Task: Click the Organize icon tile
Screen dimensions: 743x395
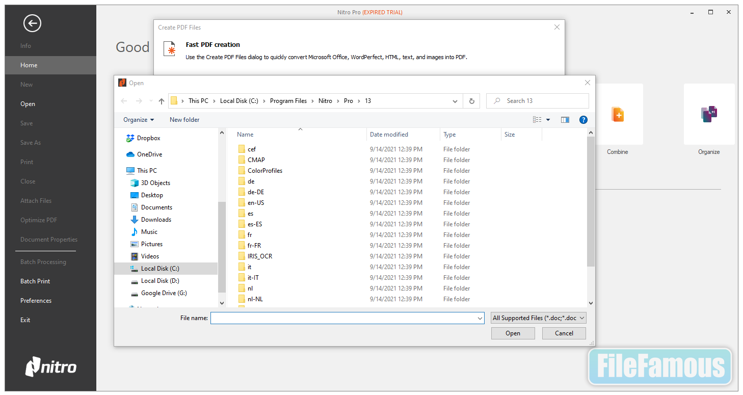Action: pos(709,114)
